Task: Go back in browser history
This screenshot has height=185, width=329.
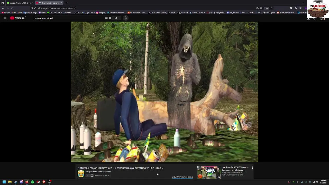Action: pyautogui.click(x=3, y=8)
